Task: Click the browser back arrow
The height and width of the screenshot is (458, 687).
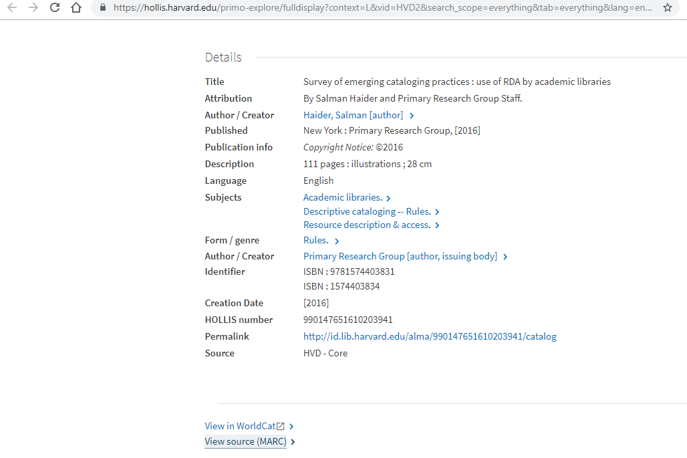Action: [12, 9]
